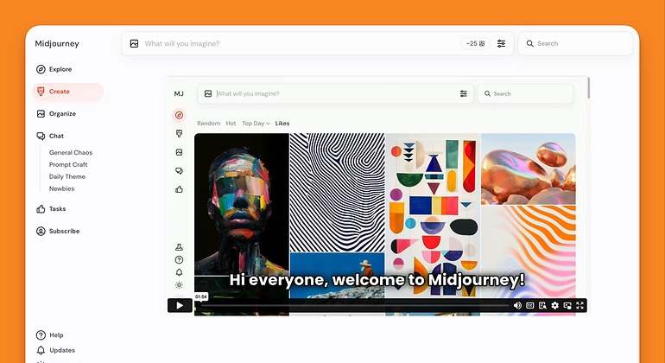Click the red compass Explore icon in video

179,115
